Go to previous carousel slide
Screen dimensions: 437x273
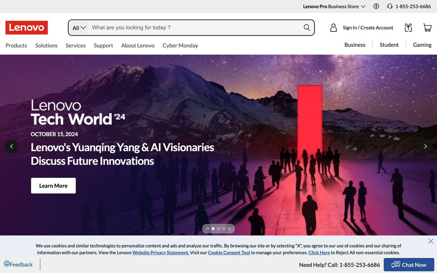pyautogui.click(x=12, y=146)
